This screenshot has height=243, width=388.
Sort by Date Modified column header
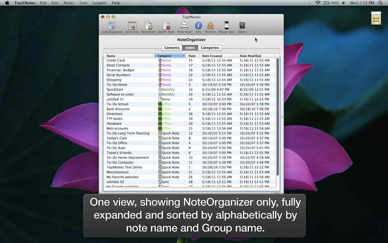255,56
